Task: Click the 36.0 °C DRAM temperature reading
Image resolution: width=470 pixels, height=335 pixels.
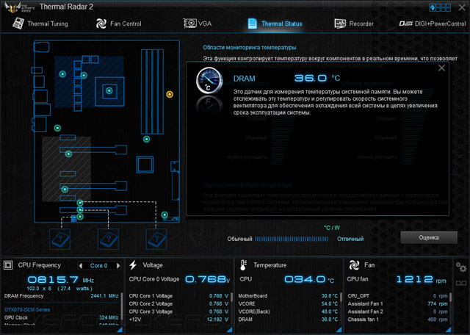Action: pos(317,79)
